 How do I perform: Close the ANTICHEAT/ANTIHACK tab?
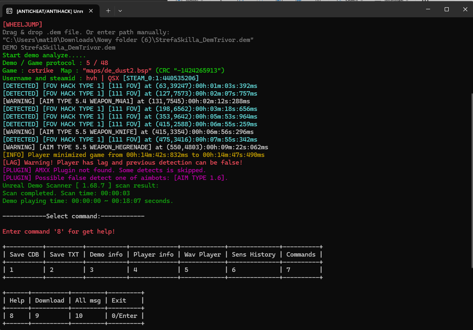coord(91,11)
